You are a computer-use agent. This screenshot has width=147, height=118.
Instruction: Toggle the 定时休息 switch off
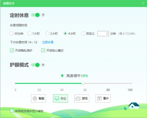[35, 15]
